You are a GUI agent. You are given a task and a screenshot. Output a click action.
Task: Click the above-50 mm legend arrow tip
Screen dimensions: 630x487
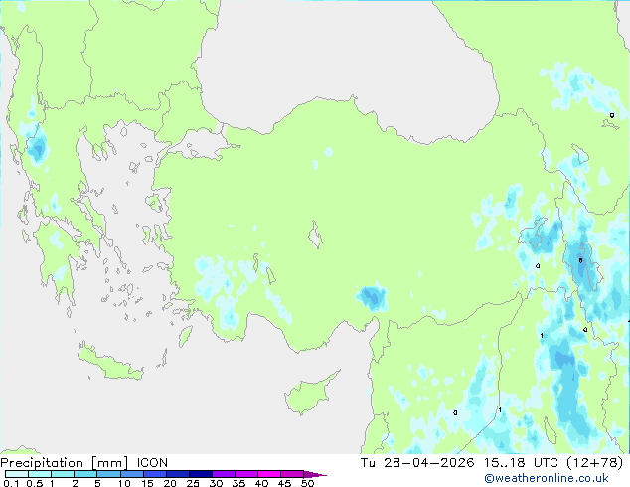(315, 474)
